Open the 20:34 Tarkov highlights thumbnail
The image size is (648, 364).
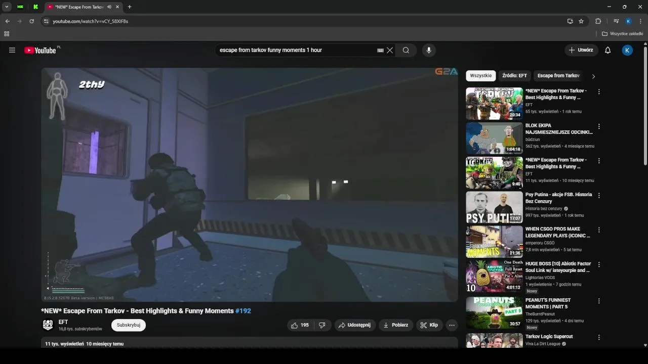point(494,104)
